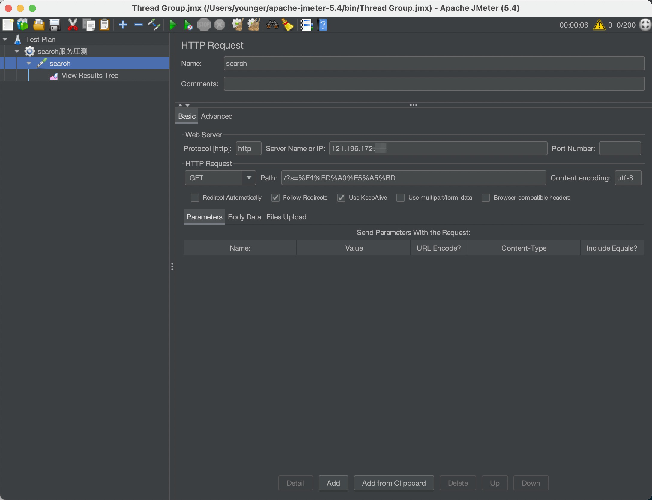
Task: Click the Open file folder icon
Action: click(x=39, y=25)
